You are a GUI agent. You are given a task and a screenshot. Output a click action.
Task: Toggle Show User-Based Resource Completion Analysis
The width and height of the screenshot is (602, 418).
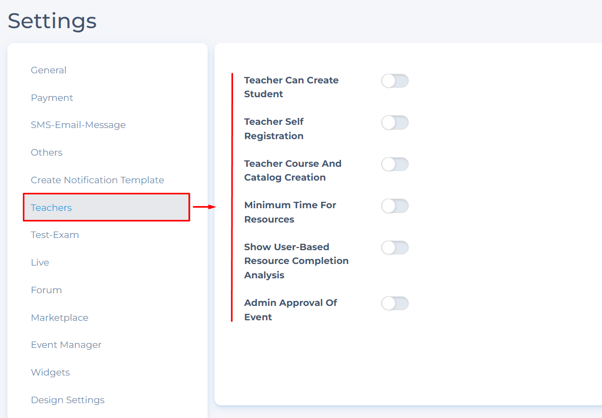[394, 248]
